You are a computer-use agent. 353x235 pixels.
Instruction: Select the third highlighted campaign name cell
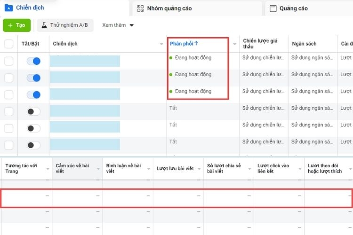(x=85, y=94)
